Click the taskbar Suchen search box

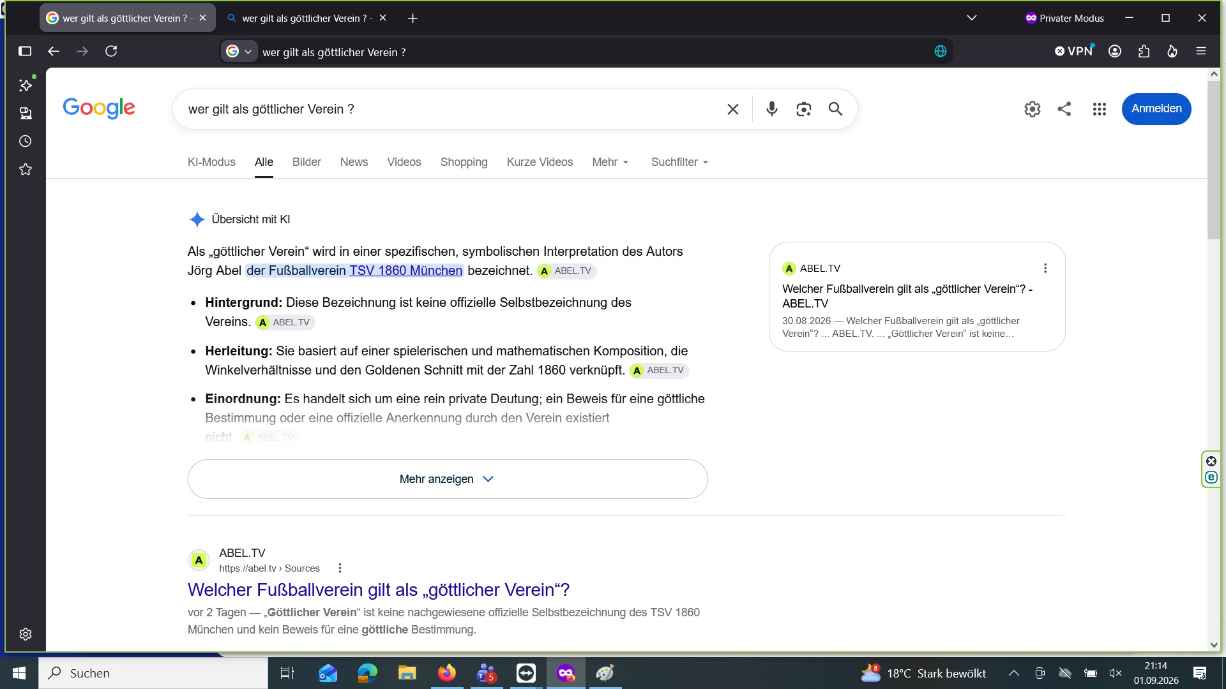pos(153,673)
